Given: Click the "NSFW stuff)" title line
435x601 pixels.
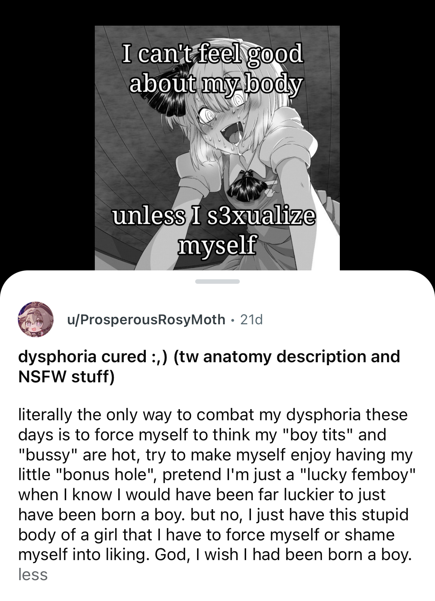Looking at the screenshot, I should [67, 377].
